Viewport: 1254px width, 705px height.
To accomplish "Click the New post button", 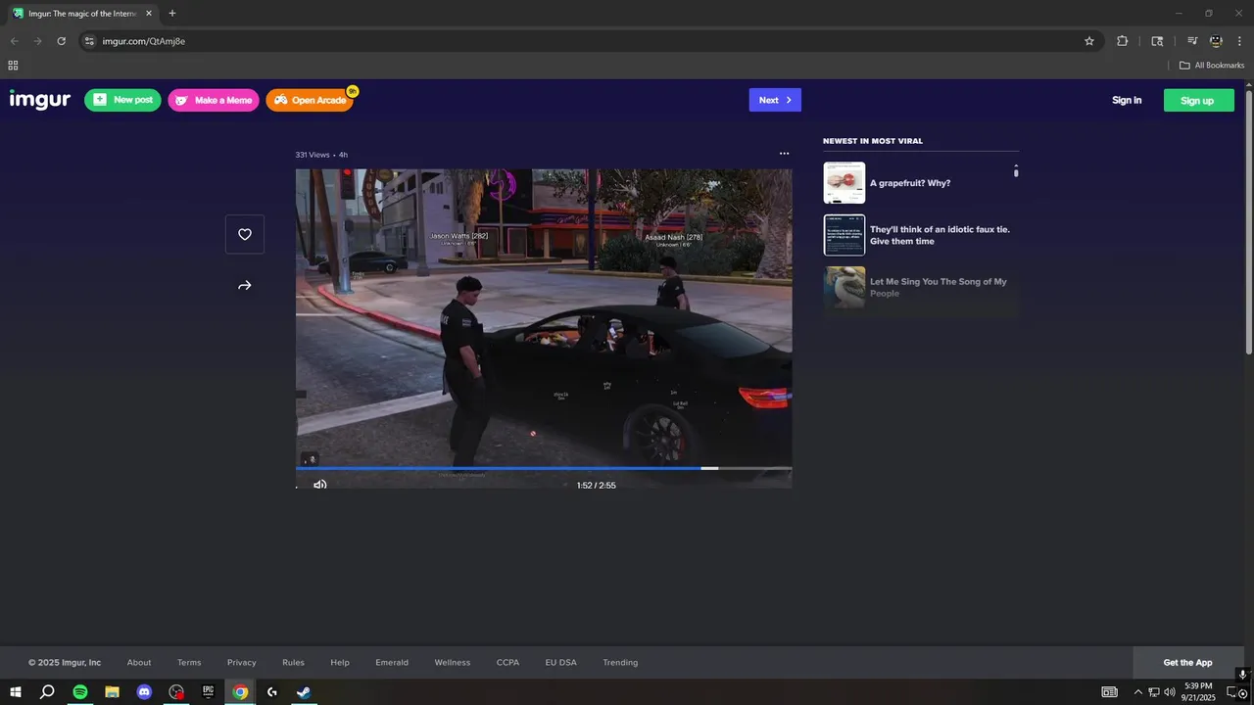I will pos(122,100).
